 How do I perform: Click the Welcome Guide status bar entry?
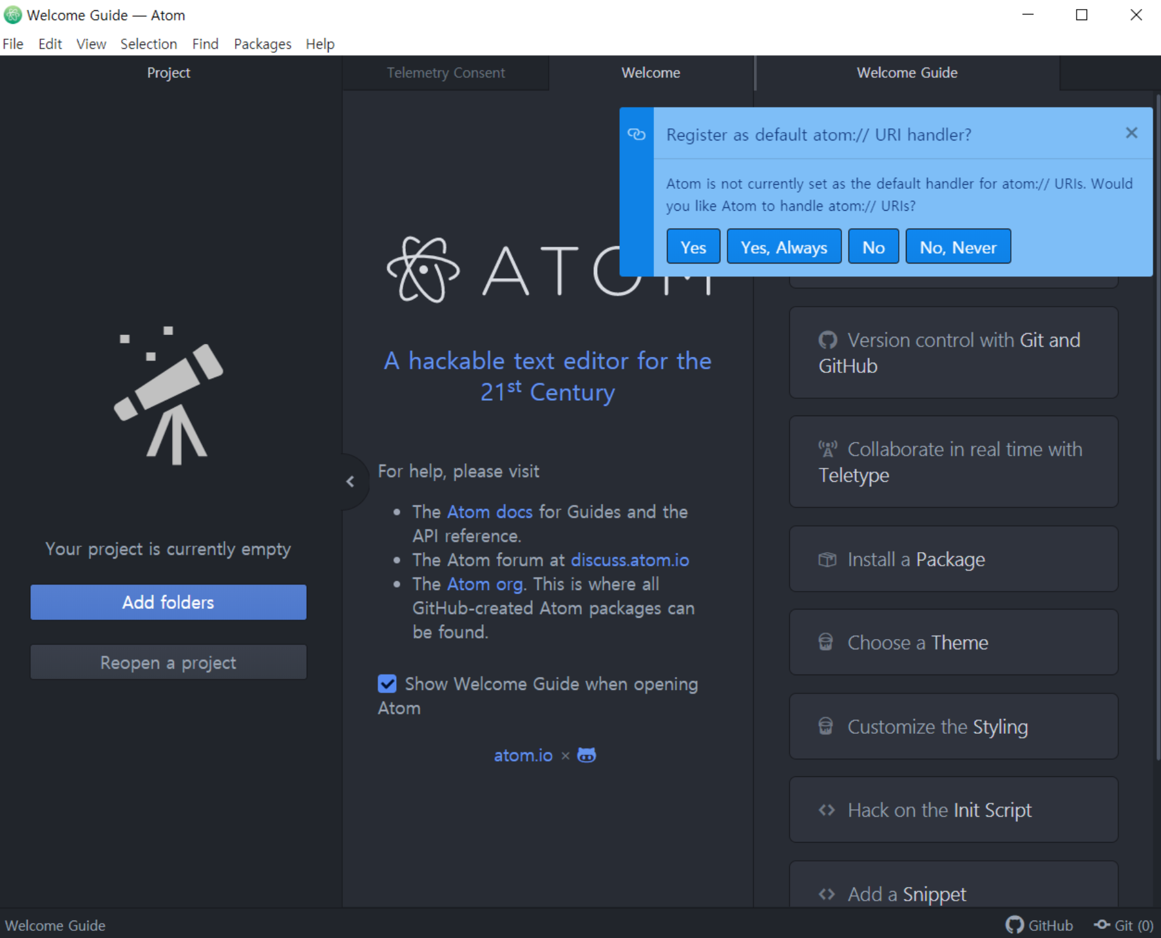coord(55,926)
